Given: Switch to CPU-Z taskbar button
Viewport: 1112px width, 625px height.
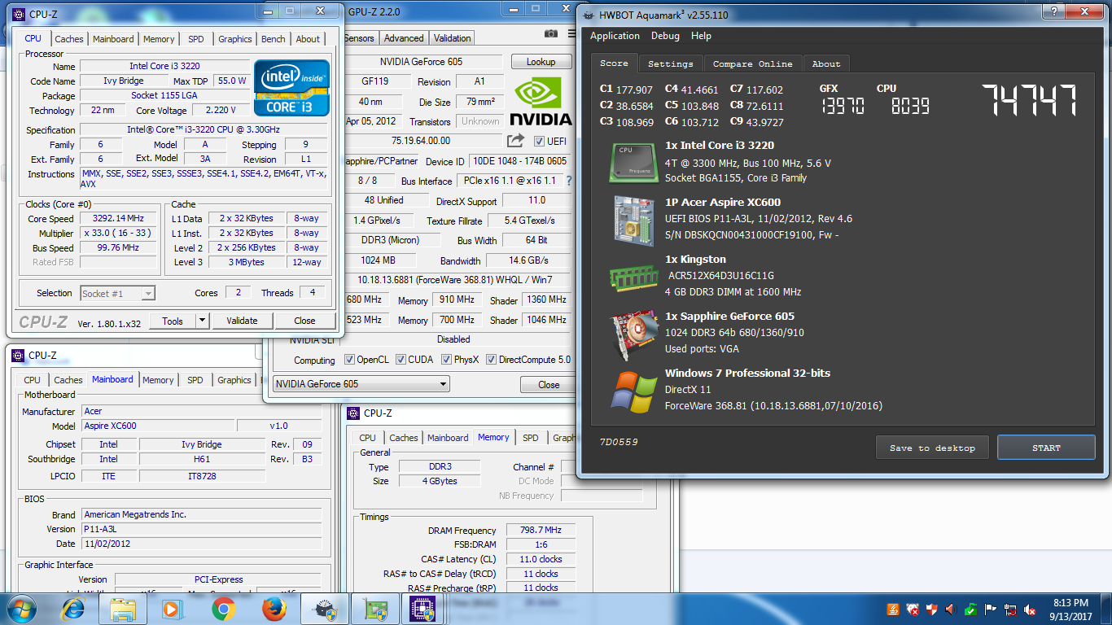Looking at the screenshot, I should point(423,609).
